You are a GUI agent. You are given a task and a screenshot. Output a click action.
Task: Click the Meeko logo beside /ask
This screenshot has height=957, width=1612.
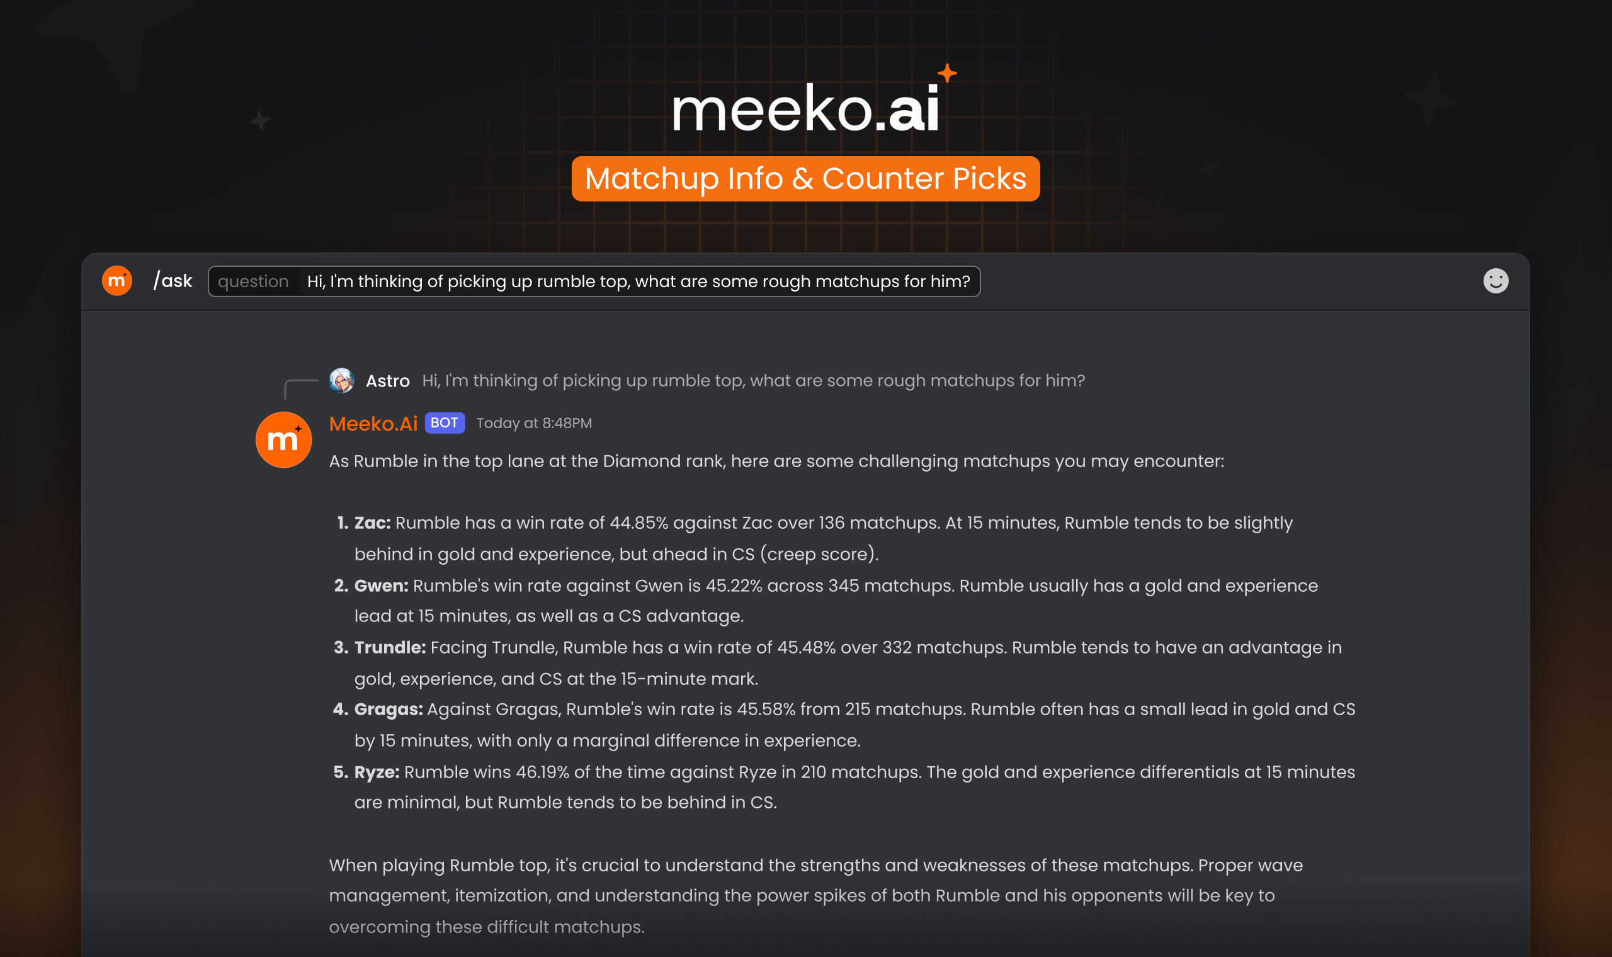pyautogui.click(x=116, y=281)
